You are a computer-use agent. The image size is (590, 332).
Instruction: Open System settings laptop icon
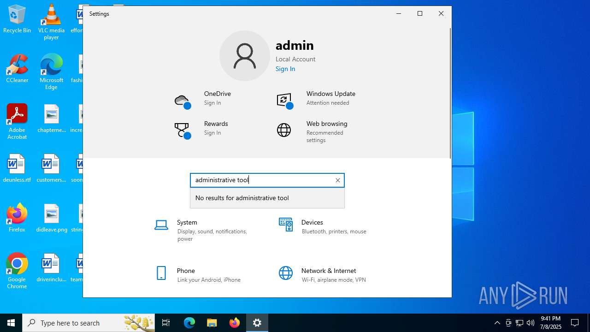[x=161, y=225]
